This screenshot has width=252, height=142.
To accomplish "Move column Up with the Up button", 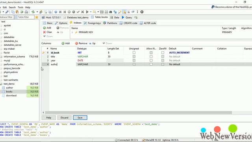I will [92, 43].
